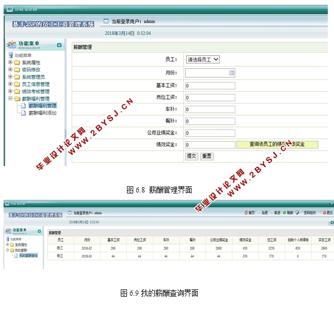The width and height of the screenshot is (334, 309).
Task: Click the 总工资 column header
Action: click(x=272, y=240)
